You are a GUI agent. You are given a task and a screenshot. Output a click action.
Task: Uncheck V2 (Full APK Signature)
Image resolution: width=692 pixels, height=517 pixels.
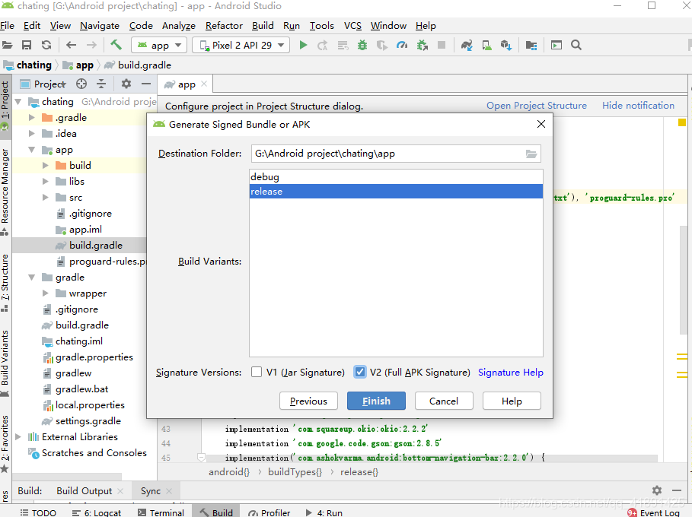(x=360, y=372)
